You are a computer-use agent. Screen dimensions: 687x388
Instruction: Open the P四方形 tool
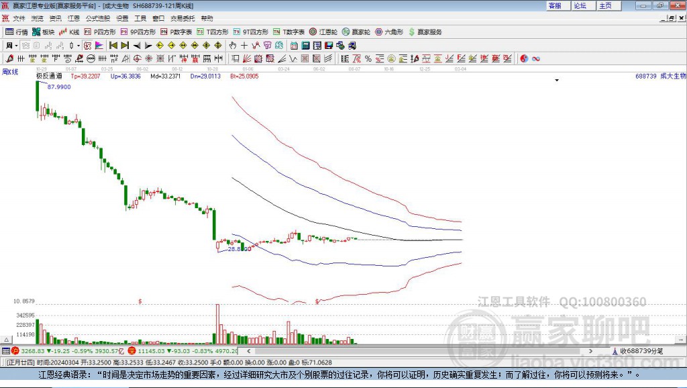click(100, 32)
